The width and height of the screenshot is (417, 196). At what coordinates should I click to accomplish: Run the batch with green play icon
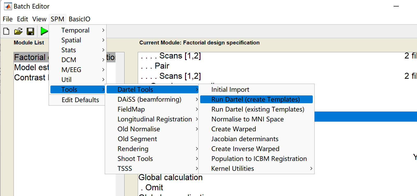click(x=44, y=31)
